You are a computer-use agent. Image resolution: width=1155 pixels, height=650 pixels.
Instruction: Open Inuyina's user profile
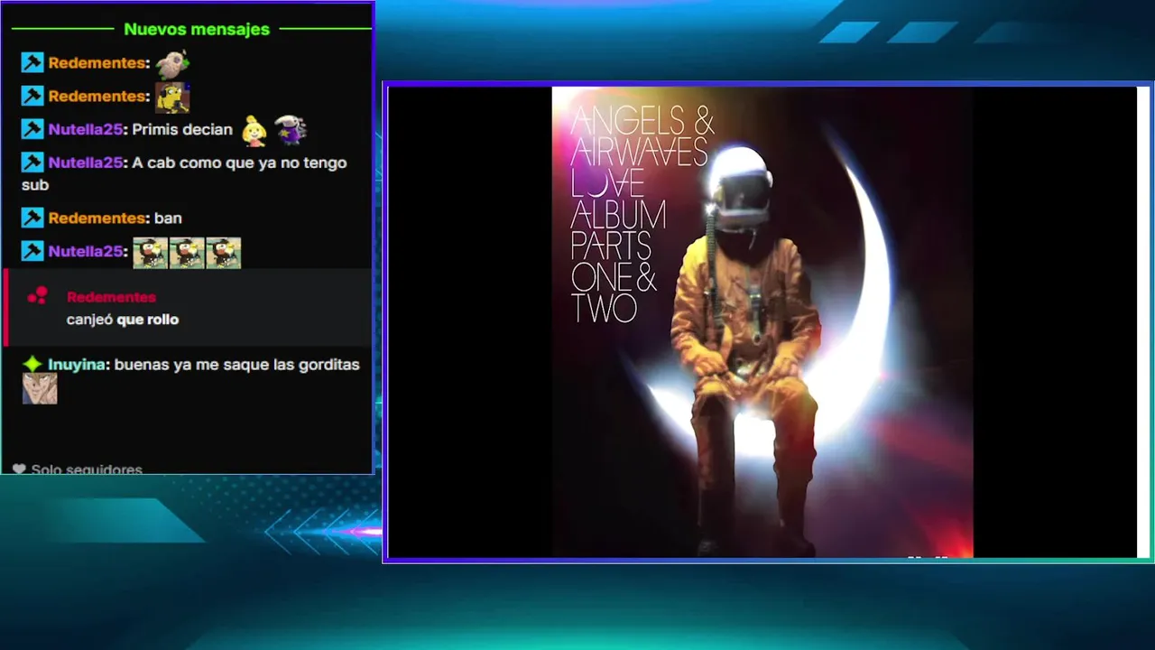(79, 365)
